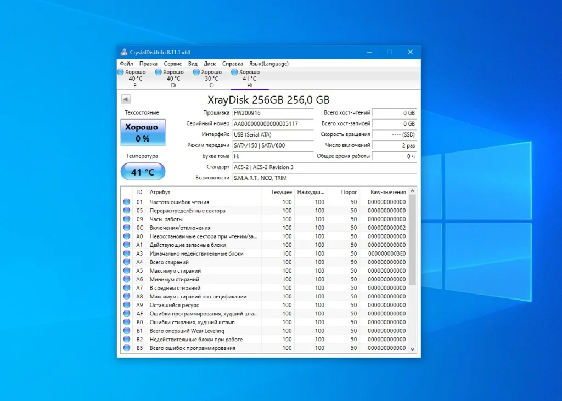Image resolution: width=562 pixels, height=401 pixels.
Task: Select disk E: status tab
Action: point(136,78)
